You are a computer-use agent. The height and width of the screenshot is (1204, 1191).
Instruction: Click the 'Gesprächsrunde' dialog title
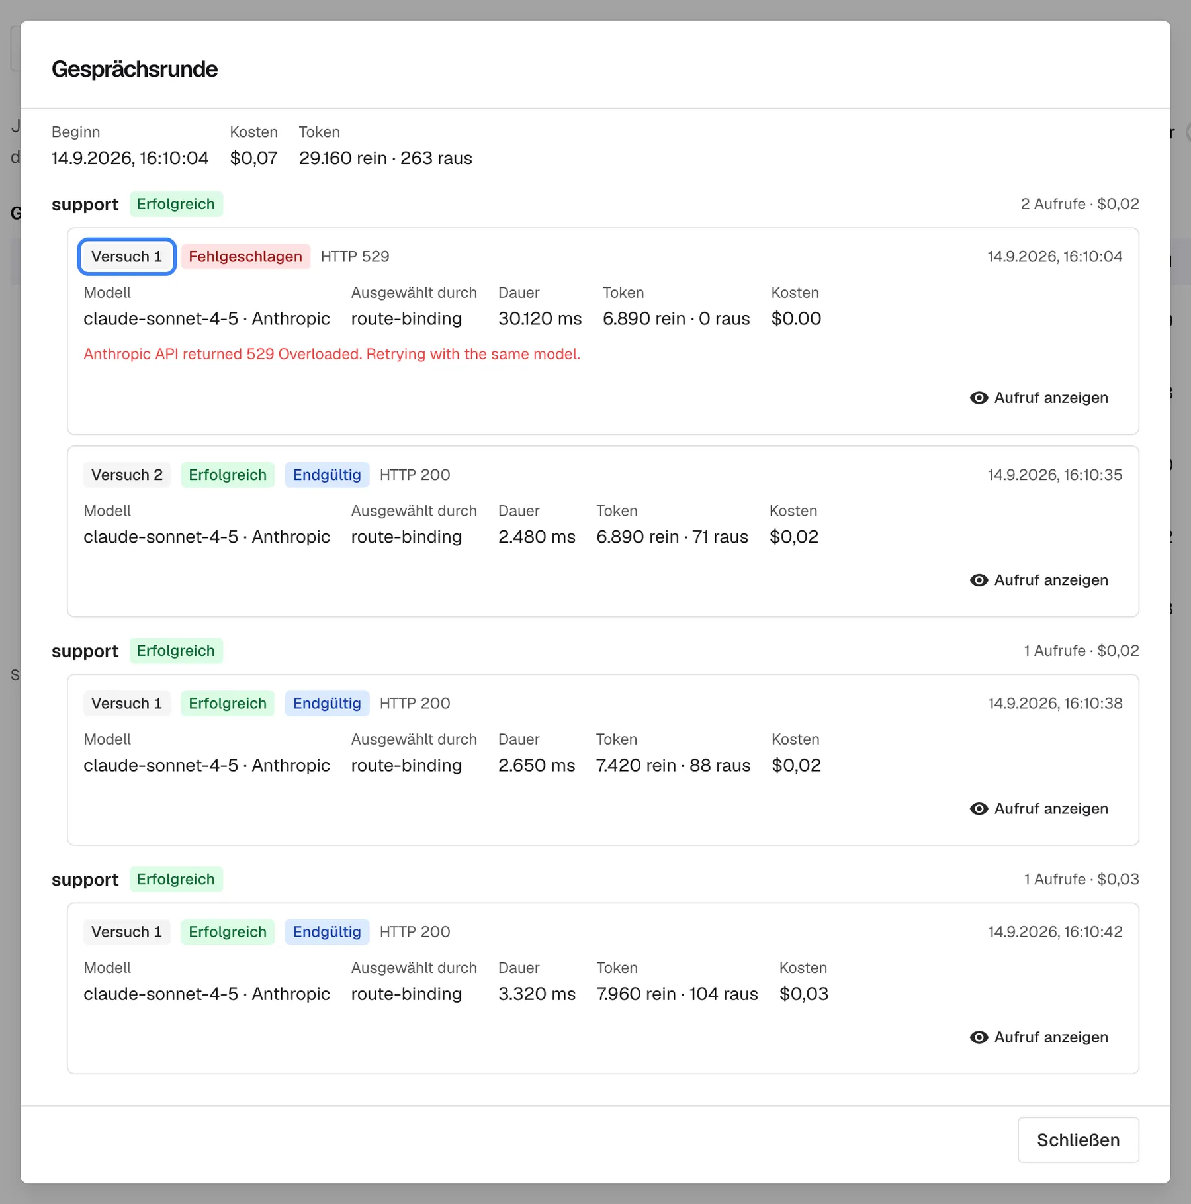tap(134, 69)
